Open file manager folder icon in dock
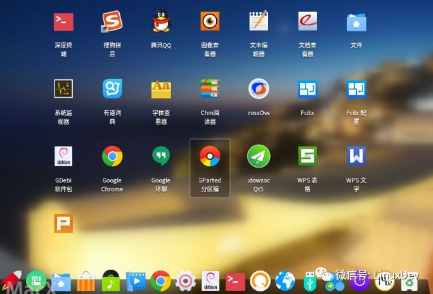 tap(61, 282)
